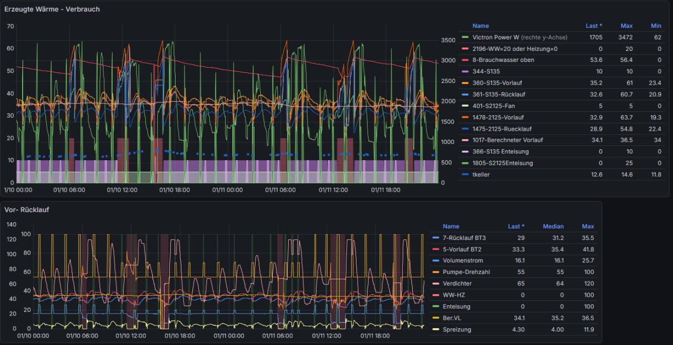Click the 401-S2125-Fan legend entry

[493, 106]
